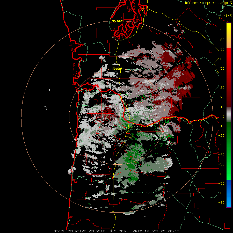Click the -50 value on velocity scale
Screen dimensions: 233x233
point(221,164)
